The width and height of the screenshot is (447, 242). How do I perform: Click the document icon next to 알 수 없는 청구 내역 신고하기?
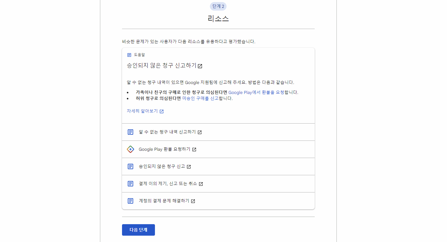pos(130,132)
